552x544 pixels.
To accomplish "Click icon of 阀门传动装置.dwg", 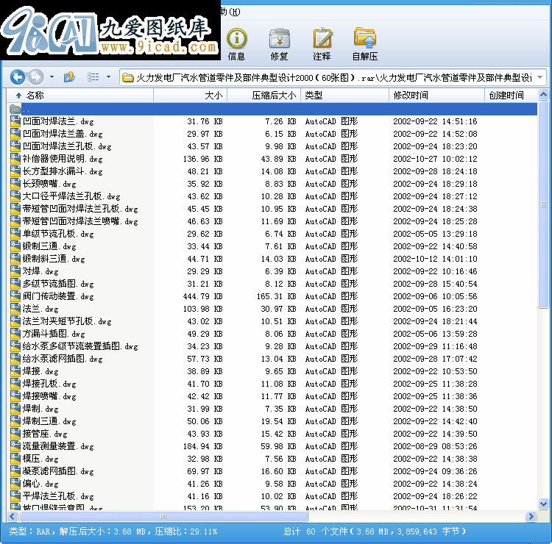I will point(15,296).
